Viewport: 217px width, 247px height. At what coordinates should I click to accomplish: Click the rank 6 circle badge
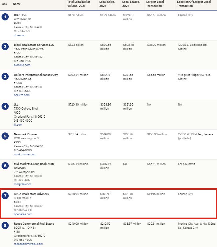[x=5, y=166]
